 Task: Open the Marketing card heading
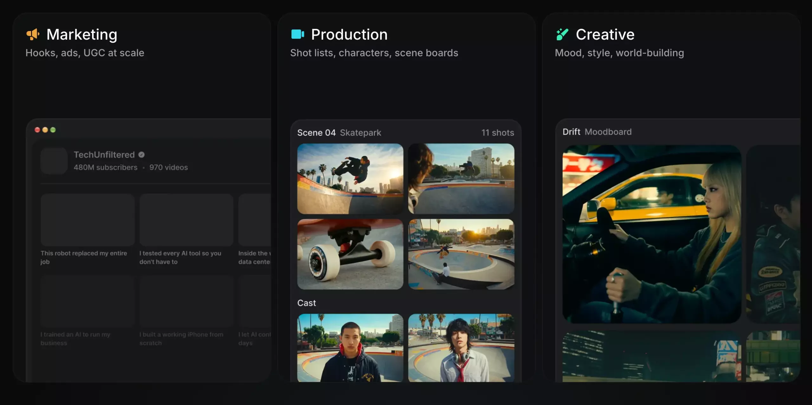pyautogui.click(x=82, y=35)
